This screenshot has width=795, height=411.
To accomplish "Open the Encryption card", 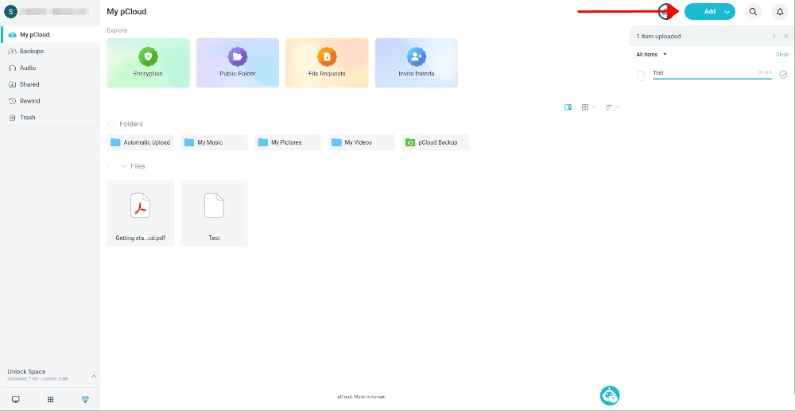I will coord(148,63).
